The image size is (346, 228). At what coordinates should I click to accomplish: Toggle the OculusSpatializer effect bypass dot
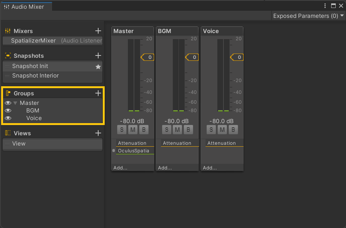[114, 151]
